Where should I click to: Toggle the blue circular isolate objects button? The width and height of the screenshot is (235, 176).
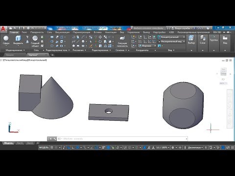(x=223, y=148)
